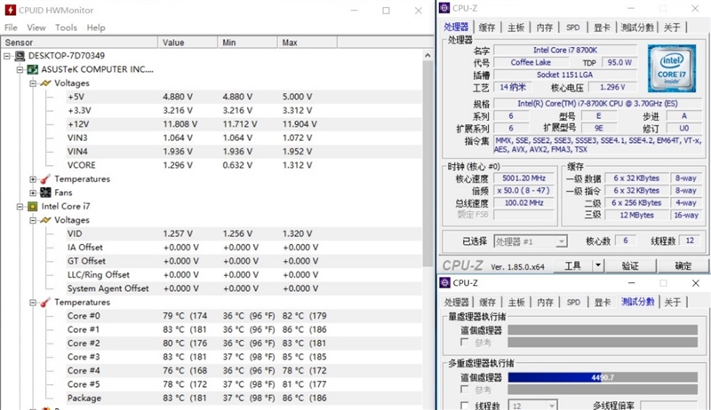This screenshot has width=711, height=410.
Task: Click the Max column header
Action: click(308, 43)
